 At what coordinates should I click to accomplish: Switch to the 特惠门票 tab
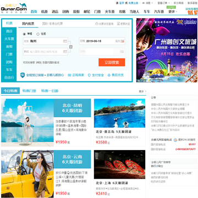[x=29, y=91]
